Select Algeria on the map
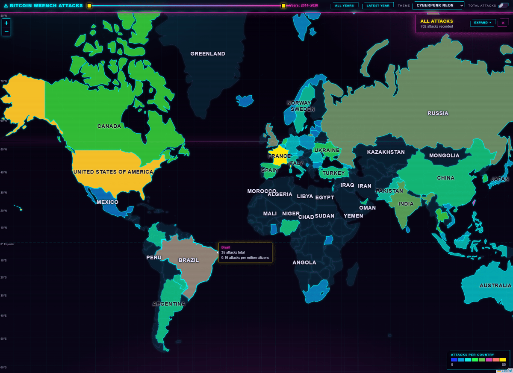513x373 pixels. 280,194
